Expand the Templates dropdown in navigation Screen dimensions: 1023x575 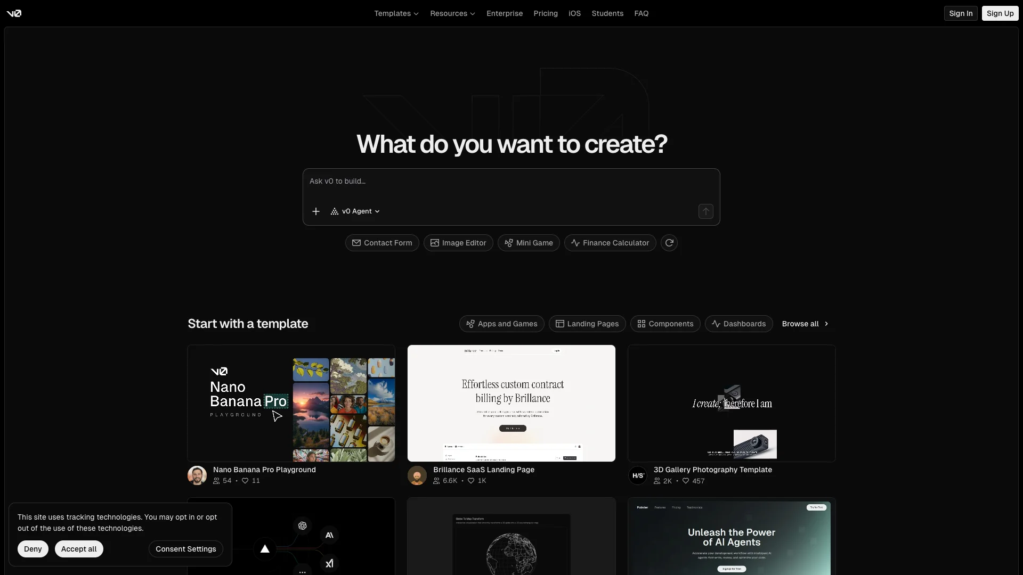tap(396, 13)
